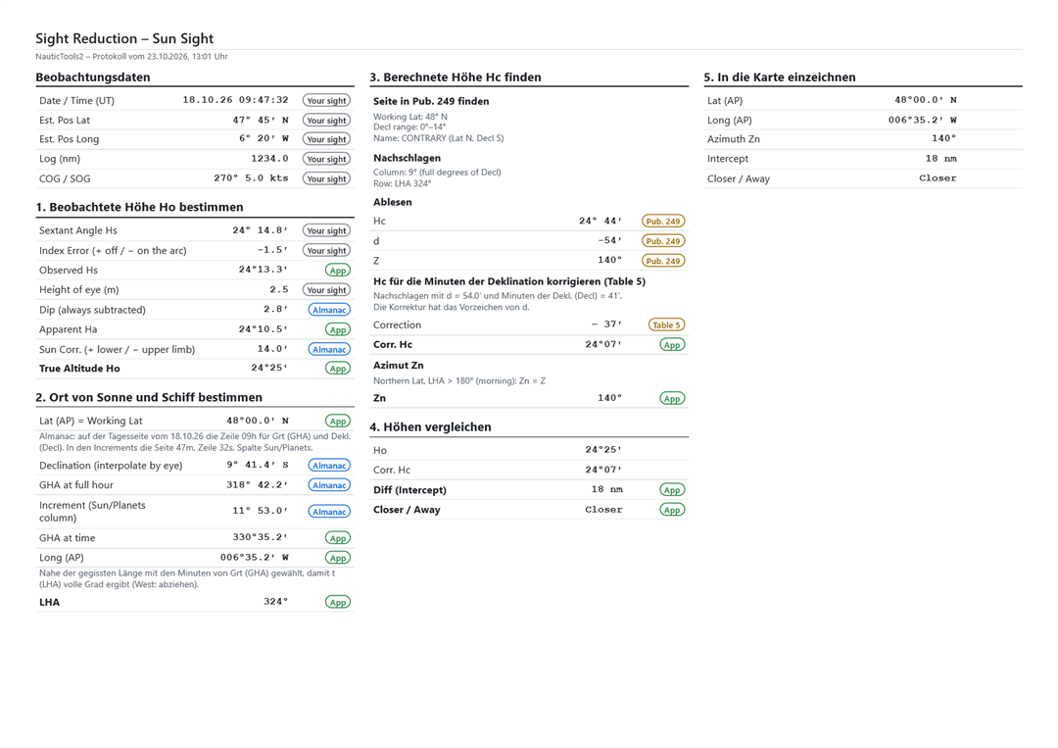
Task: Select text "Name: CONTRARY (Lat N, Decl S)"
Action: click(x=439, y=138)
